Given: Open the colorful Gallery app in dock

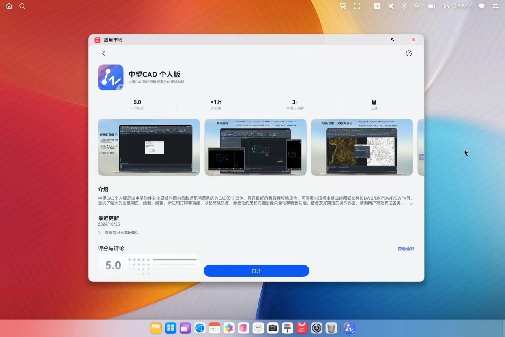Looking at the screenshot, I should (x=229, y=328).
